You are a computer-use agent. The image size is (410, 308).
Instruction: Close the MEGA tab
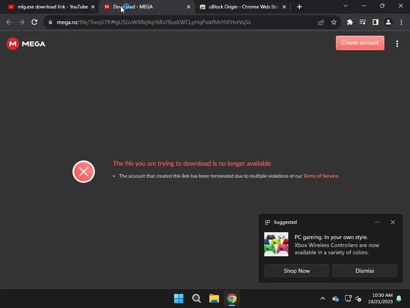pyautogui.click(x=189, y=7)
